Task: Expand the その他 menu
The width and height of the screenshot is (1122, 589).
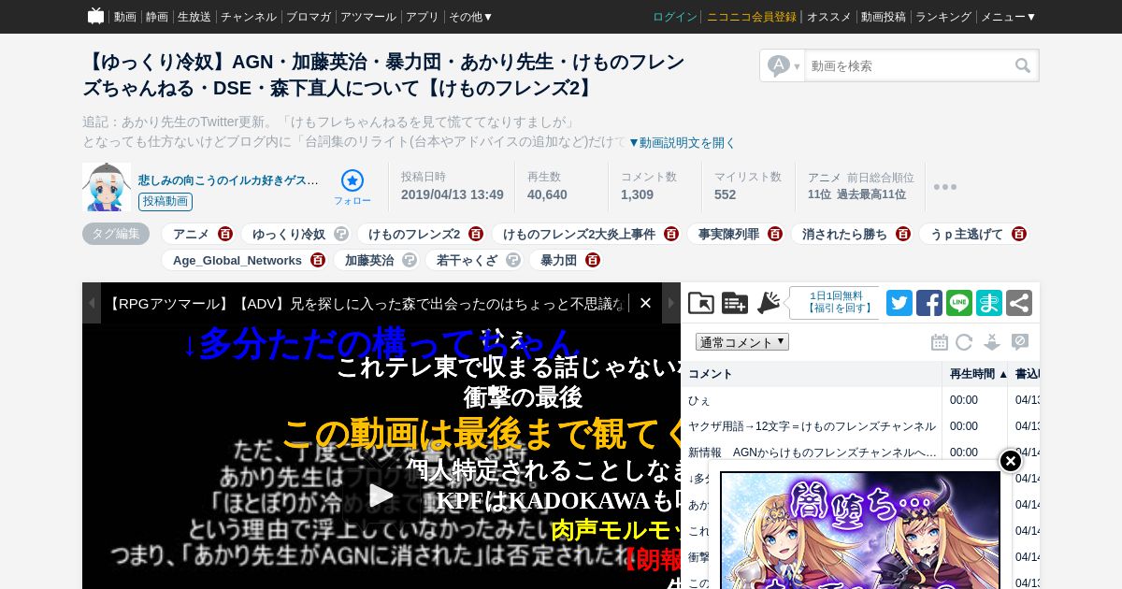Action: point(470,17)
